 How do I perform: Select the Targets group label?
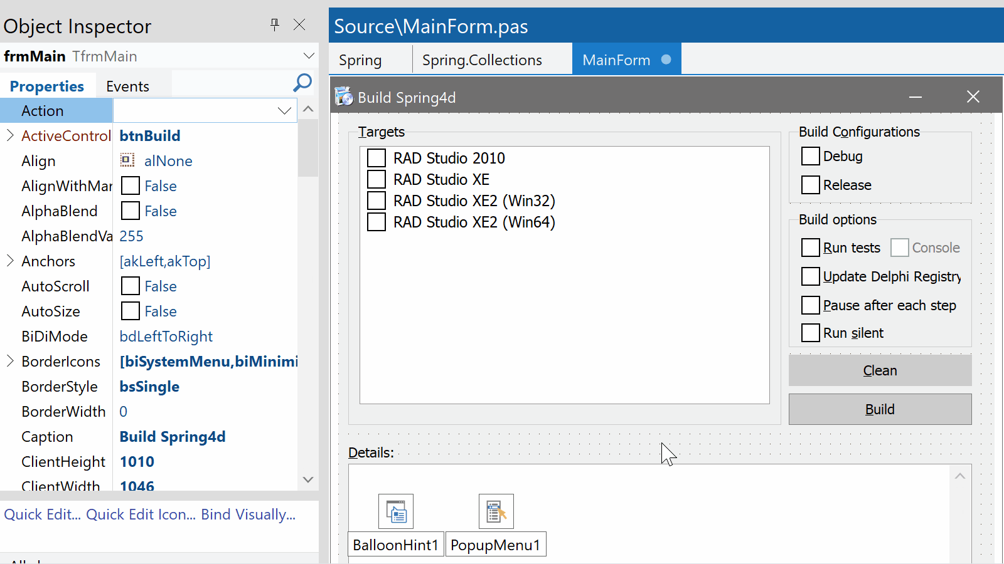coord(382,132)
